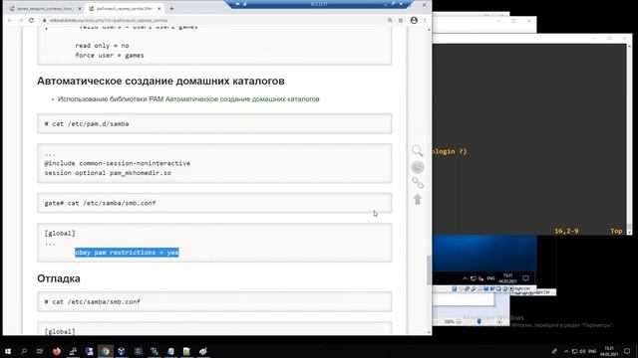The height and width of the screenshot is (358, 638).
Task: Open the Автоматическое создание домашних каталогов link
Action: coord(242,99)
